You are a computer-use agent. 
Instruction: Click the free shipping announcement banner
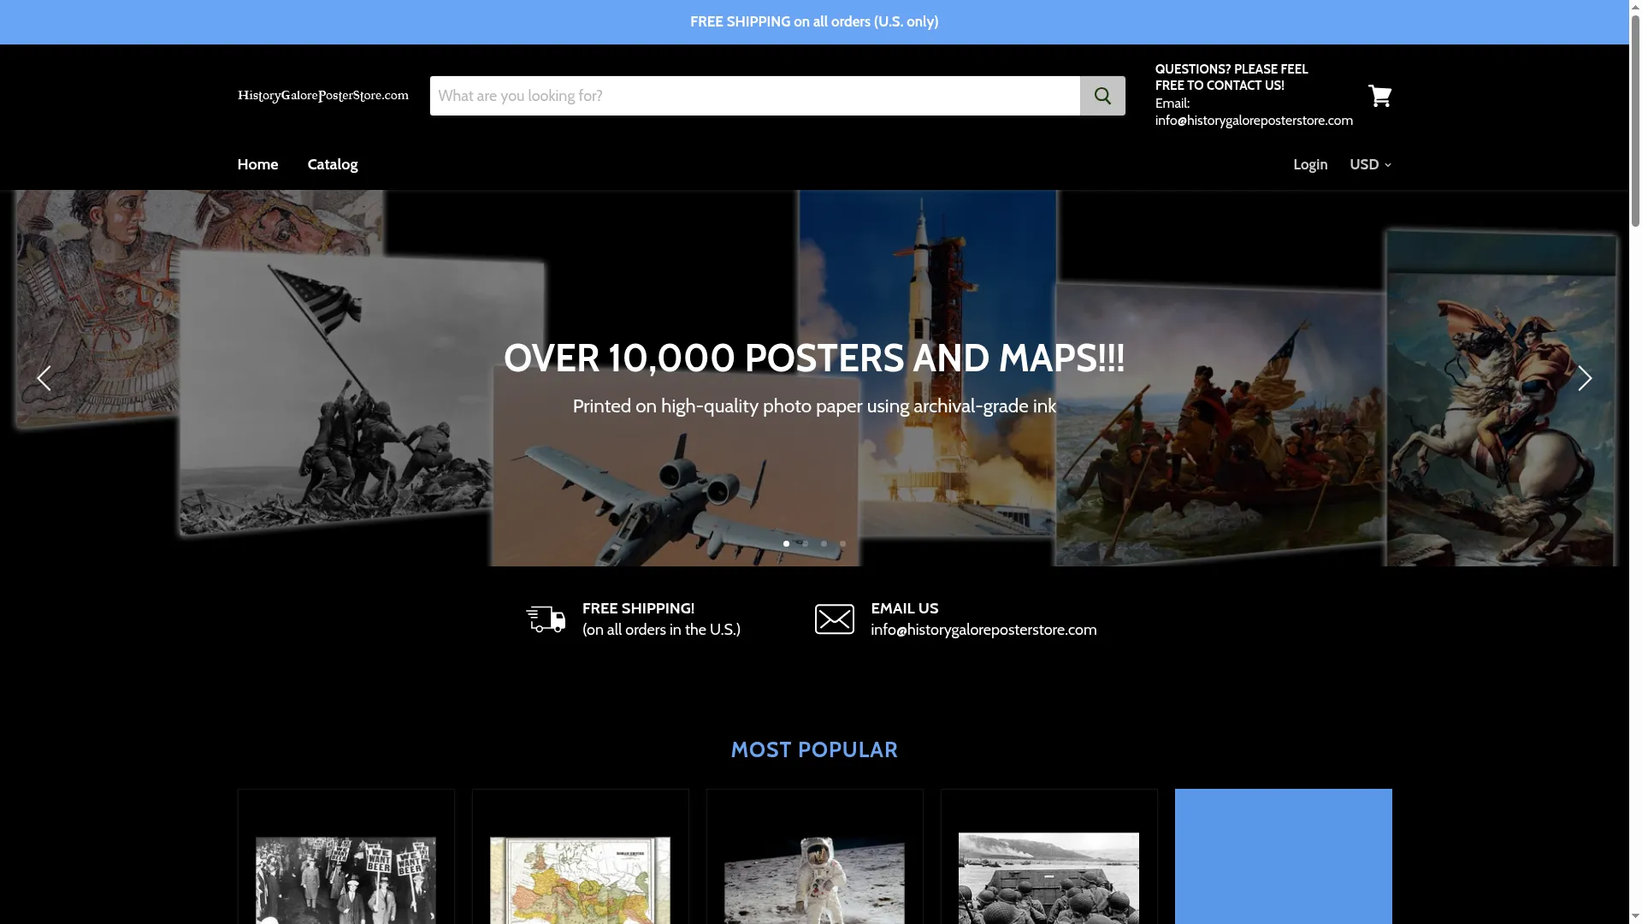tap(814, 22)
